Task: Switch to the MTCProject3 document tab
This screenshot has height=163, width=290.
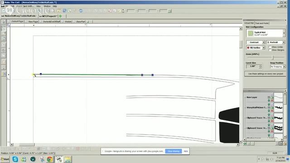Action: click(48, 16)
